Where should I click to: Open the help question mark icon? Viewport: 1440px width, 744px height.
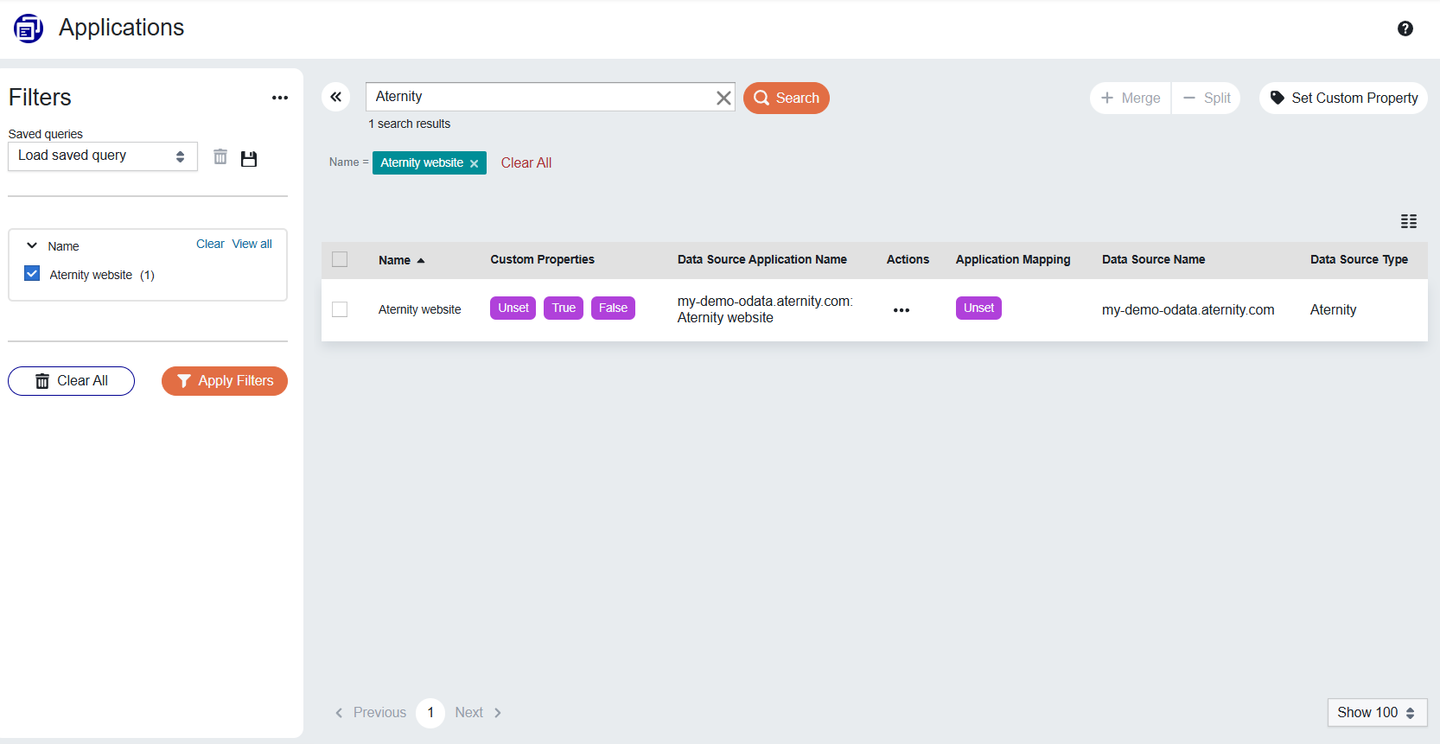(x=1405, y=29)
